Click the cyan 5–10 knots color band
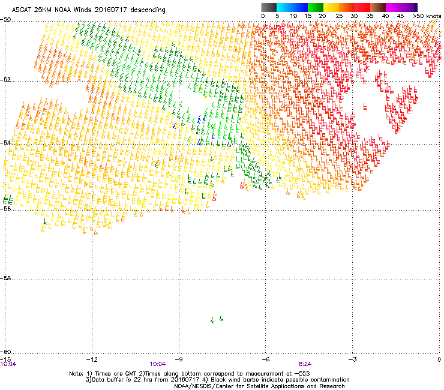Image resolution: width=444 pixels, height=390 pixels. (284, 7)
